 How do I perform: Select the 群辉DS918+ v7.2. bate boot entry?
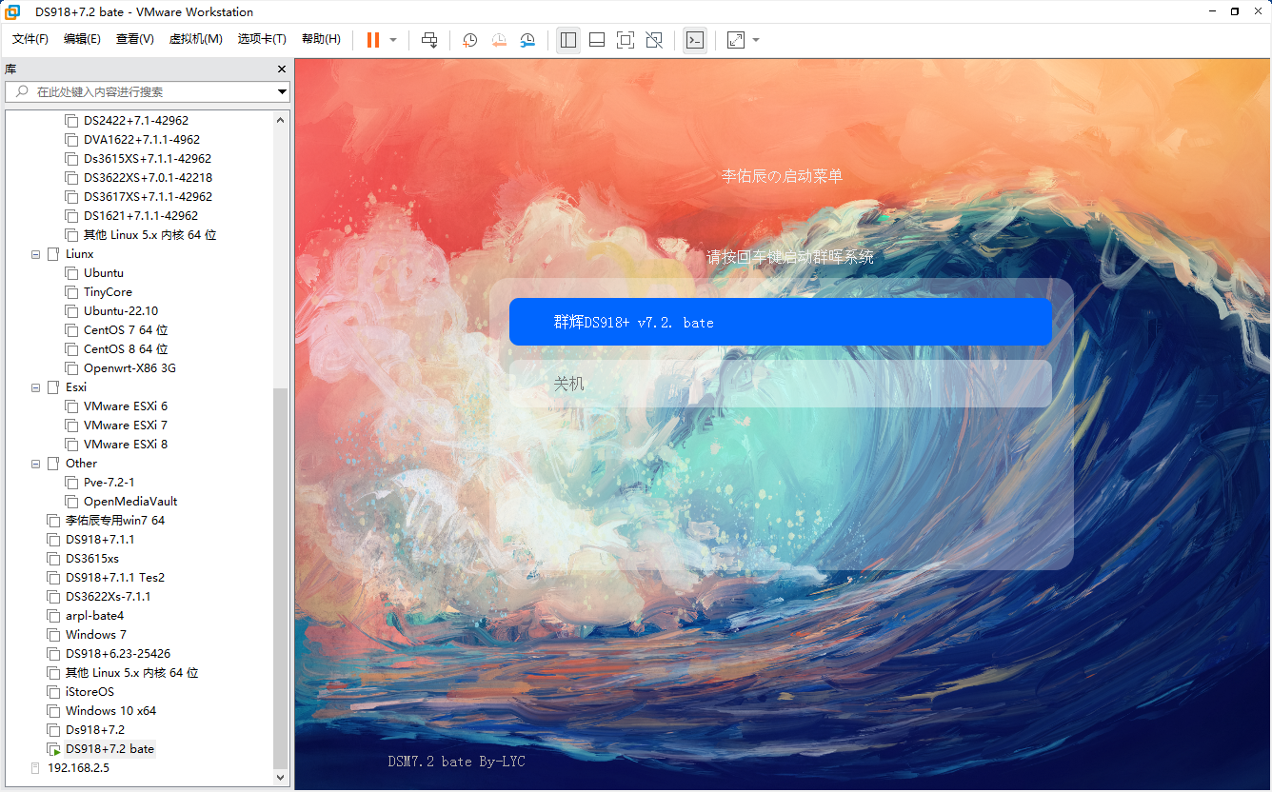[781, 322]
